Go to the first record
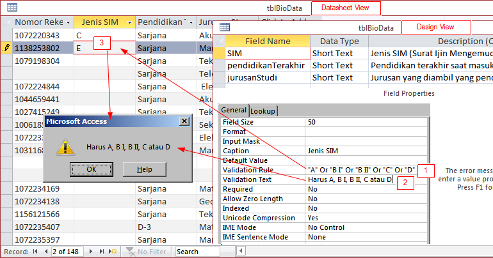Viewport: 493px width, 258px height. [x=35, y=252]
